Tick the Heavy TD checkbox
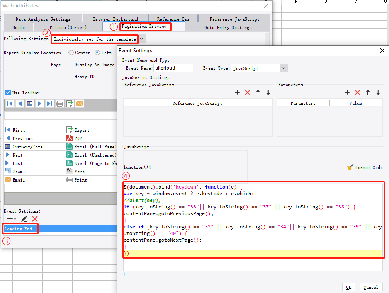Image resolution: width=389 pixels, height=293 pixels. coord(71,77)
